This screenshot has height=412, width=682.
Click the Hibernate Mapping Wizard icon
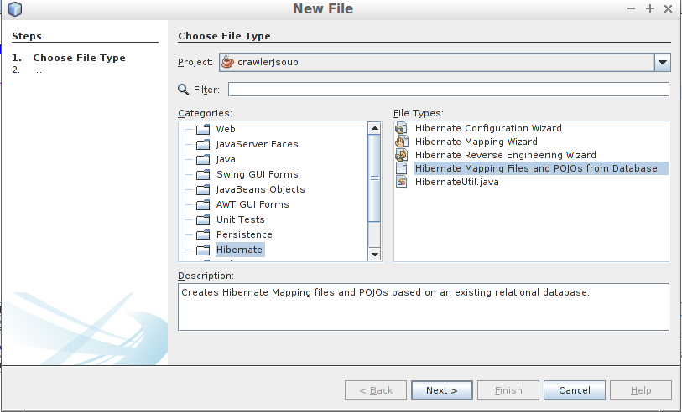(402, 142)
